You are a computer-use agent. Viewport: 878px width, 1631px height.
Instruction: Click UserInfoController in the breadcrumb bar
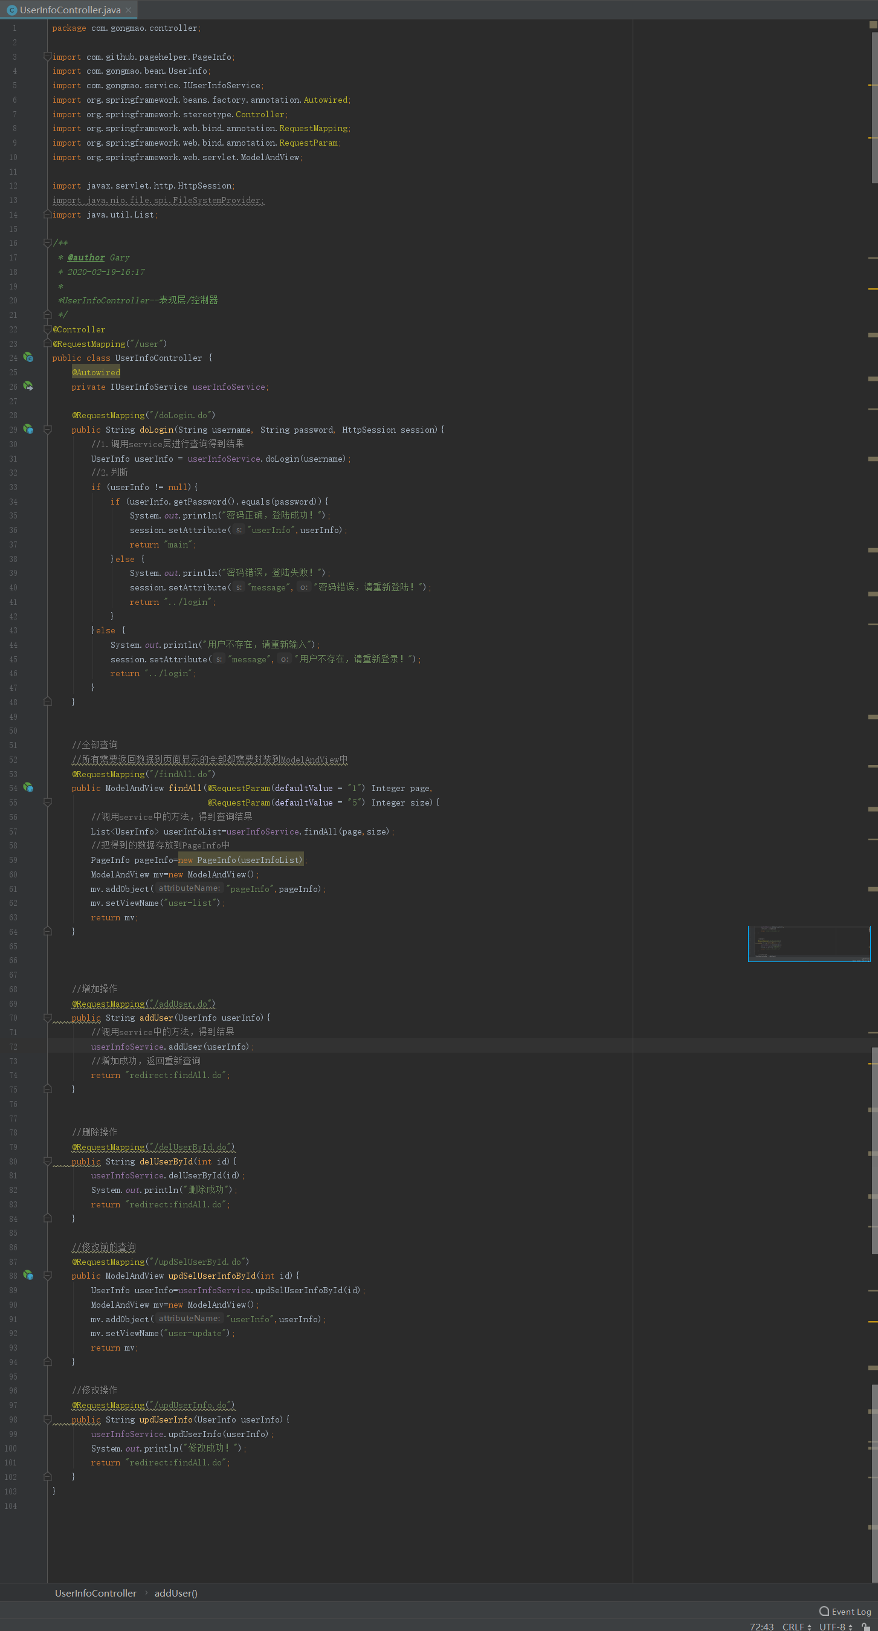[95, 1593]
